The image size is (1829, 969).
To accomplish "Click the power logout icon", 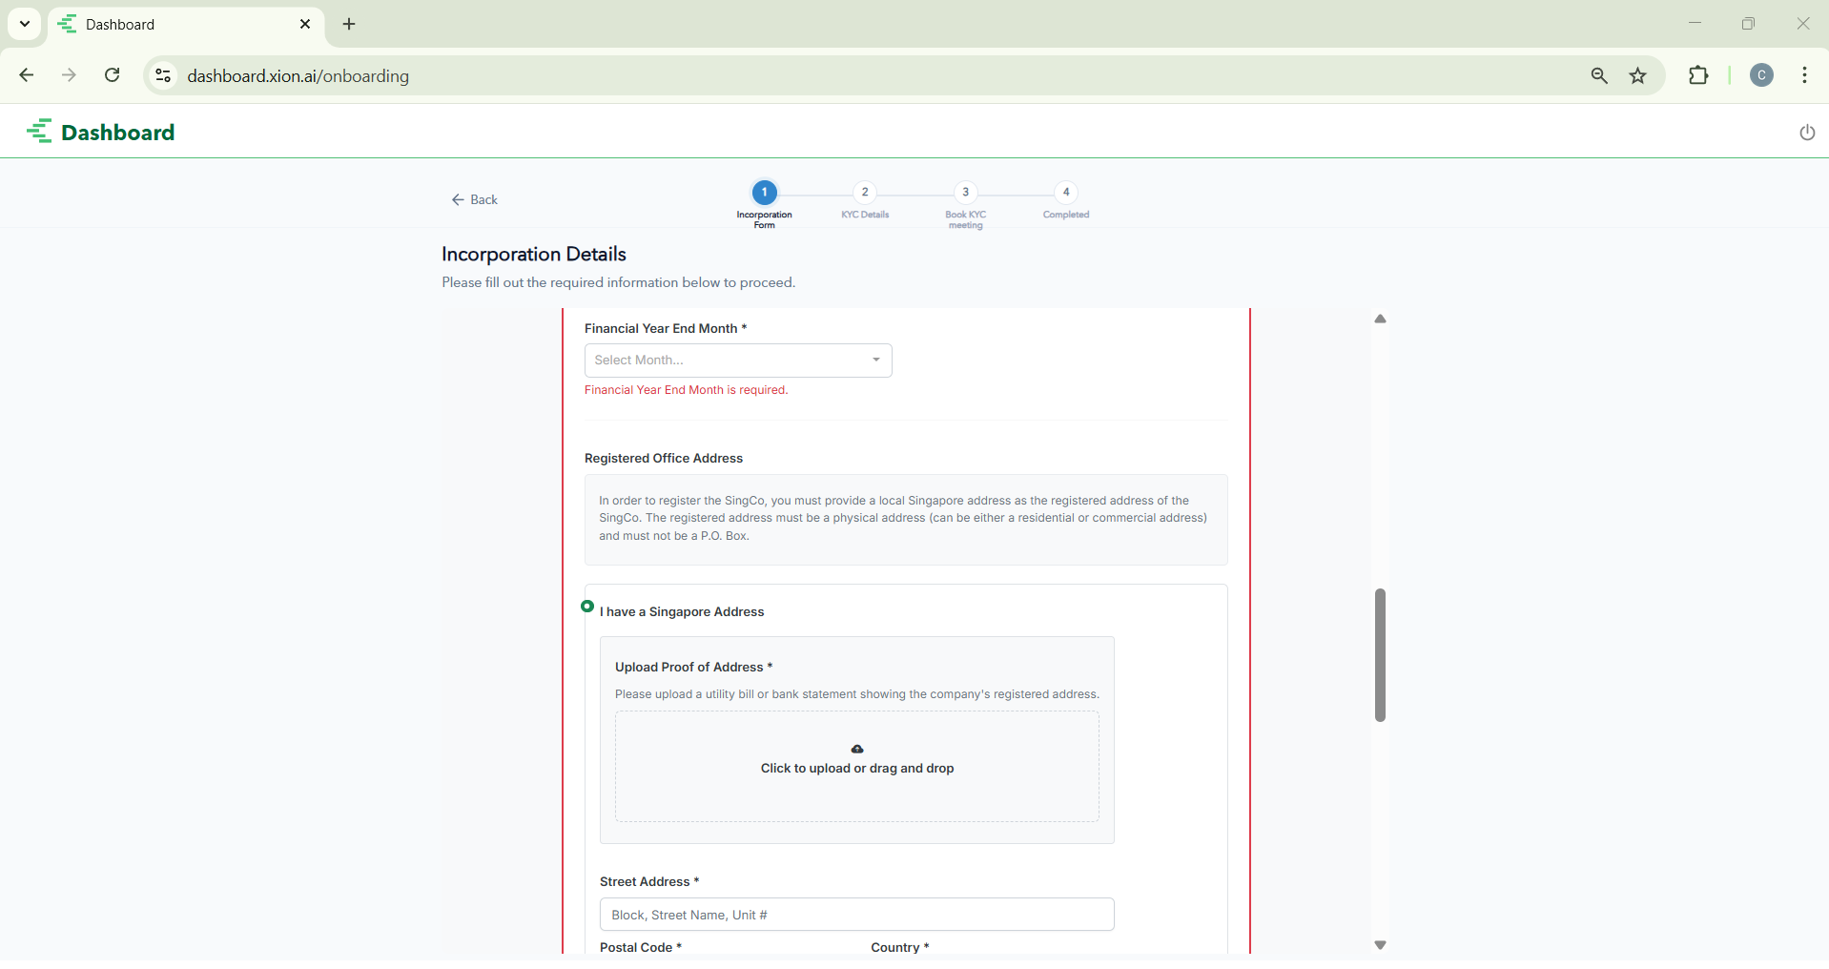I will [1806, 133].
